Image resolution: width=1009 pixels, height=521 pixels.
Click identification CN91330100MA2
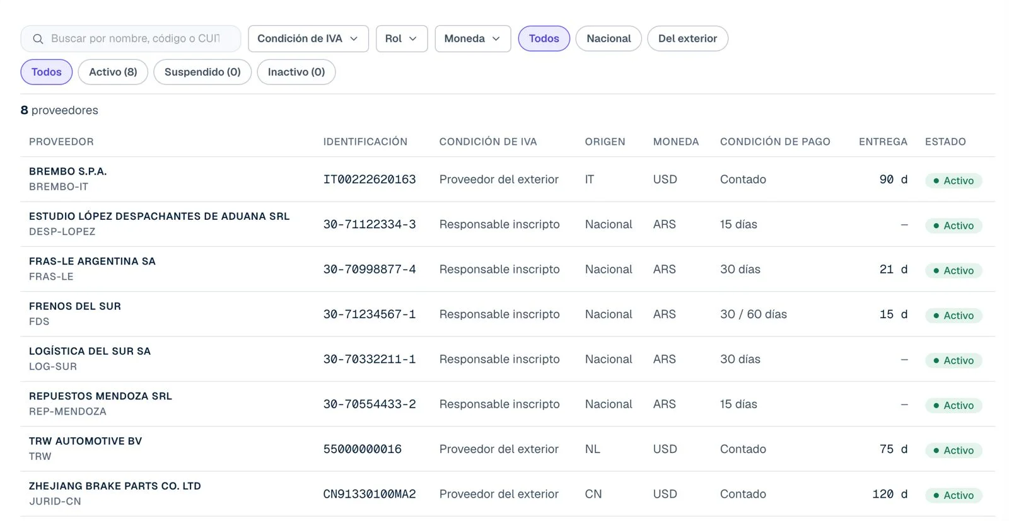[370, 495]
